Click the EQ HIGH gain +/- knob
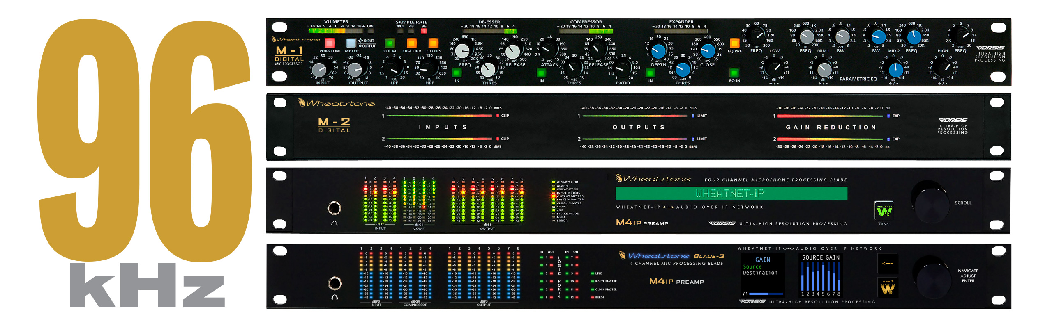The width and height of the screenshot is (1052, 328). 944,68
